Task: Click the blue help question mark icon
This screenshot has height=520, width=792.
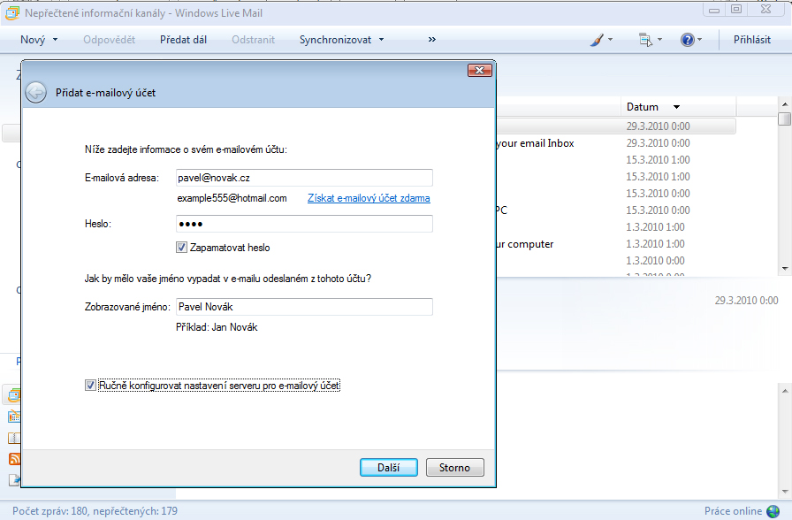Action: tap(688, 40)
